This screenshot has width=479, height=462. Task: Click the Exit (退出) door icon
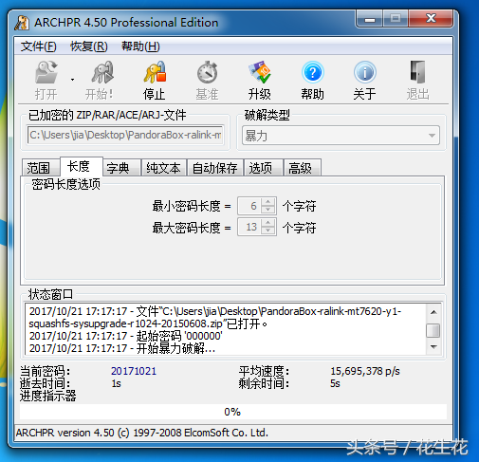click(x=417, y=73)
